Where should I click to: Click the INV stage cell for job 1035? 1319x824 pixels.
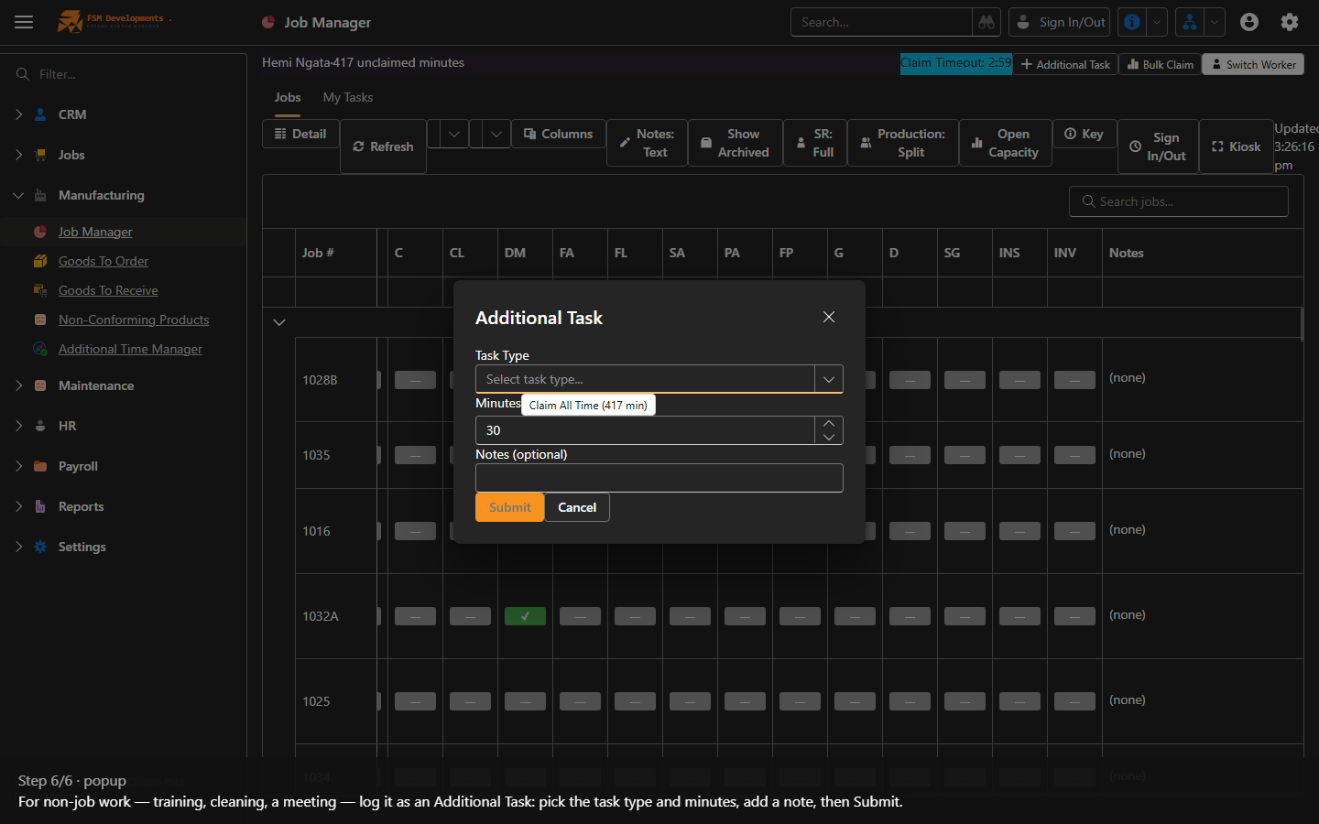tap(1074, 456)
